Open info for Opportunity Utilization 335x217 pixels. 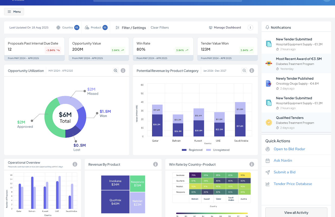[x=123, y=71]
